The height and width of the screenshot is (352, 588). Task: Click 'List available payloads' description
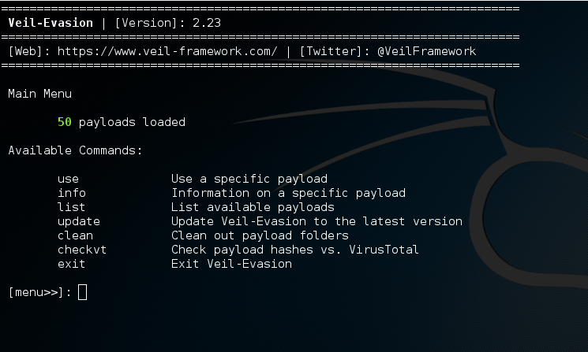pyautogui.click(x=253, y=207)
